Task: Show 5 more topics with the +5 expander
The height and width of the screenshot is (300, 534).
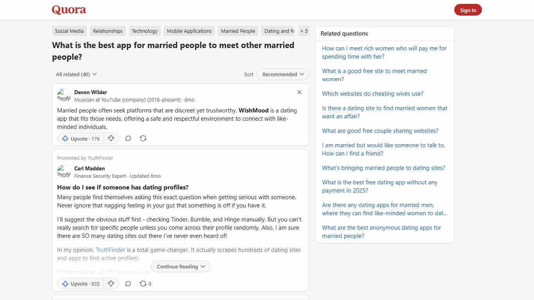Action: (304, 31)
